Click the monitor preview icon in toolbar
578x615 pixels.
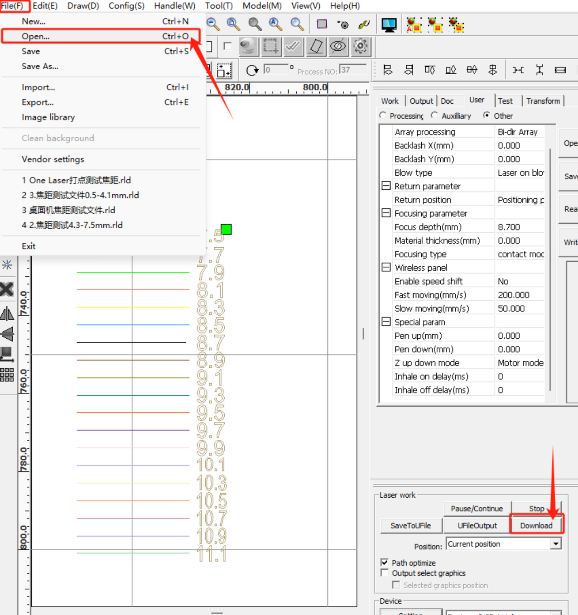pyautogui.click(x=389, y=25)
